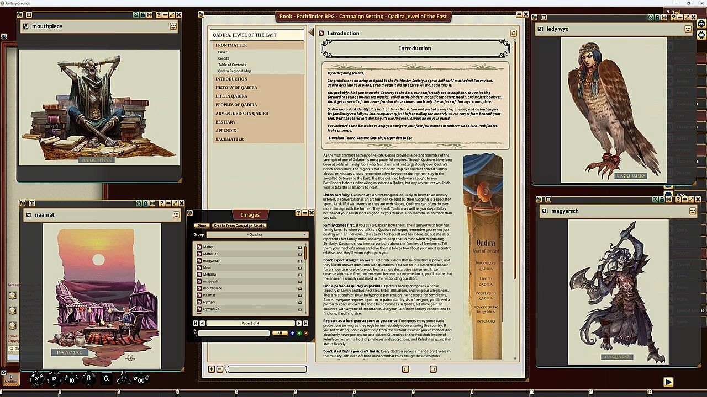Image resolution: width=707 pixels, height=397 pixels.
Task: Jump to last page of Images list
Action: (305, 323)
